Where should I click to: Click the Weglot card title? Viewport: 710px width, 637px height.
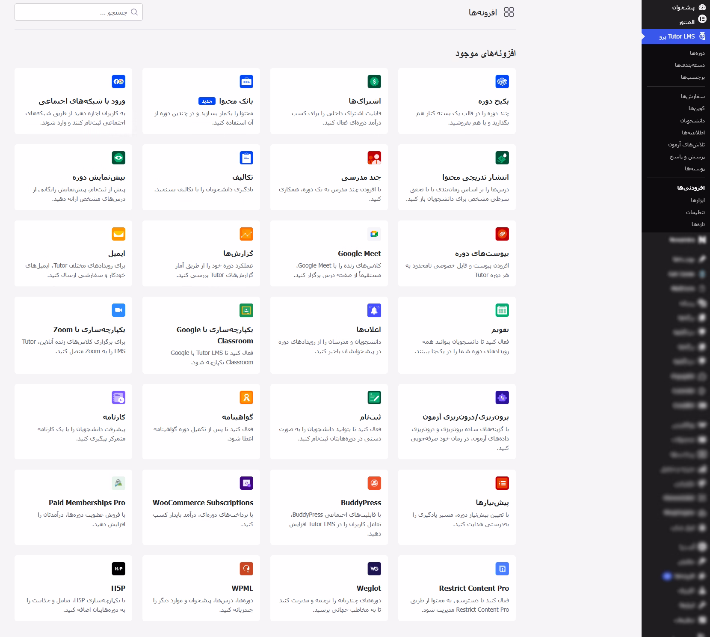pyautogui.click(x=369, y=588)
